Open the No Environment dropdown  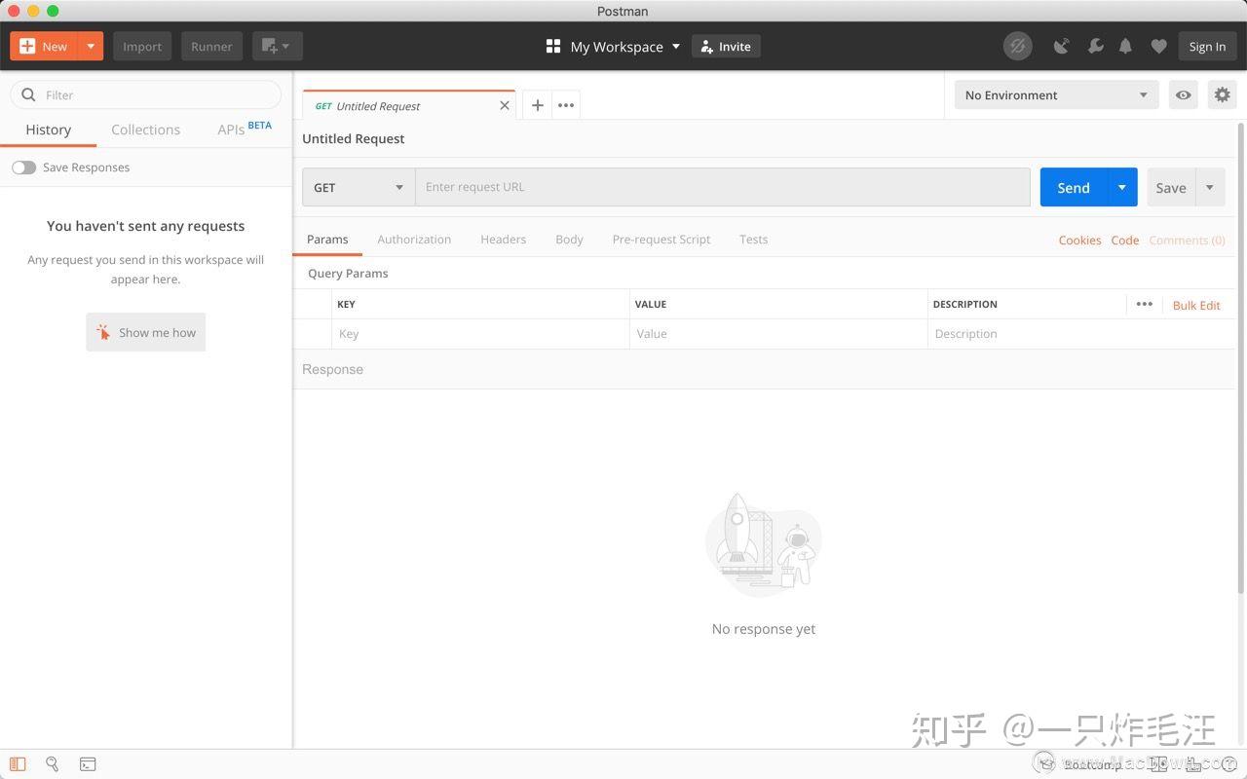(1055, 94)
